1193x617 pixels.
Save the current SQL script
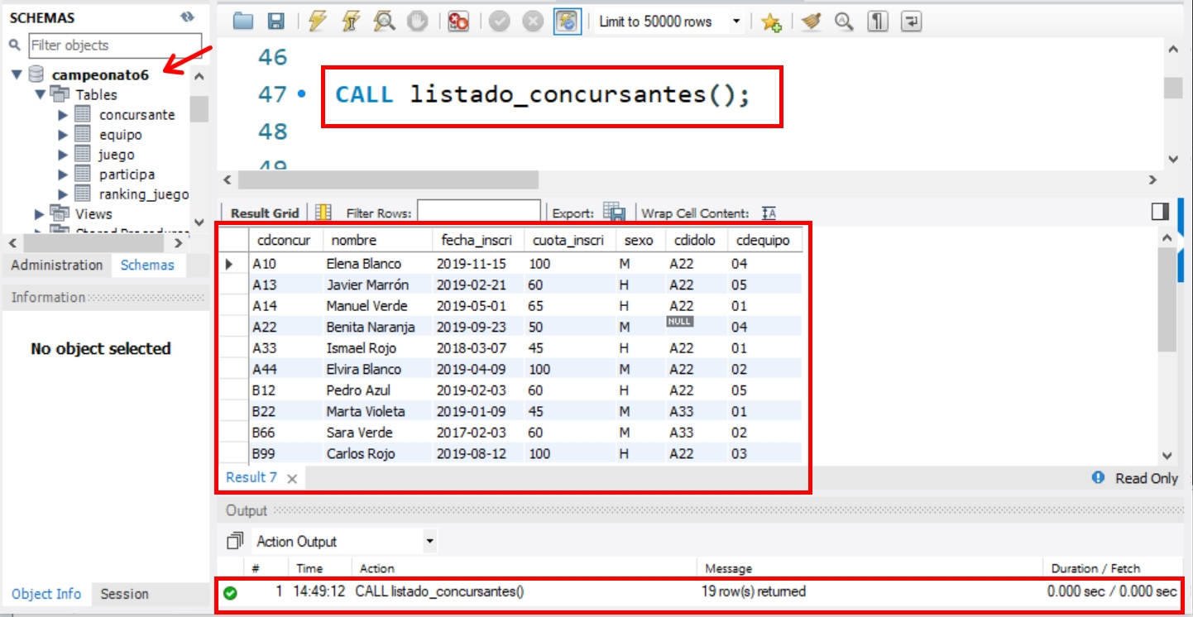276,22
